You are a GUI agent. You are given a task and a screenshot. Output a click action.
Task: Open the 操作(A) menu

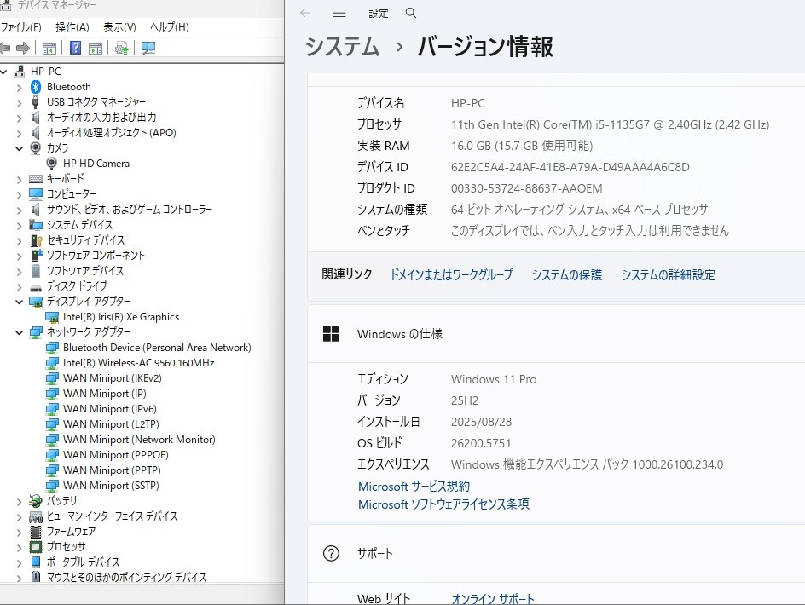click(72, 26)
